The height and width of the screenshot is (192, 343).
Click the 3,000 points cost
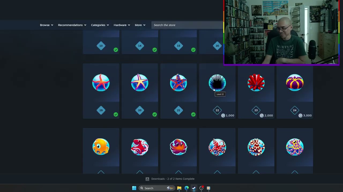(x=307, y=115)
